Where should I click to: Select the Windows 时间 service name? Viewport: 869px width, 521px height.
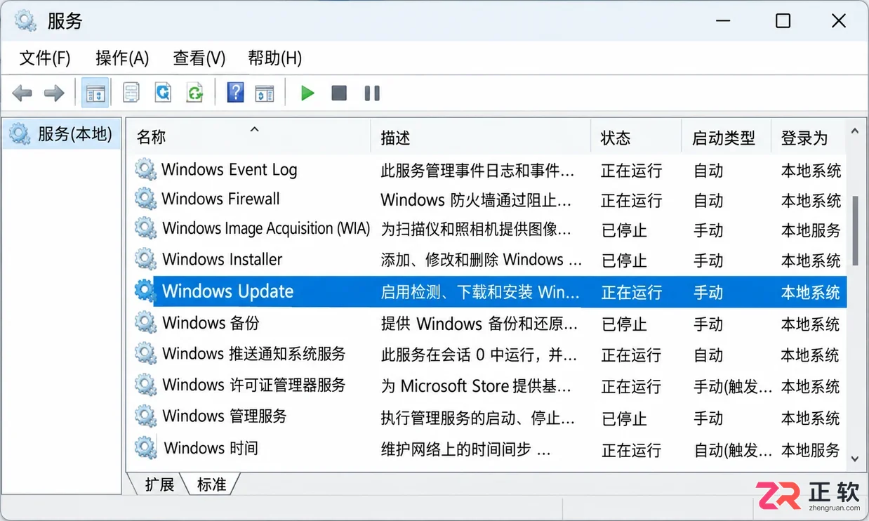coord(211,447)
